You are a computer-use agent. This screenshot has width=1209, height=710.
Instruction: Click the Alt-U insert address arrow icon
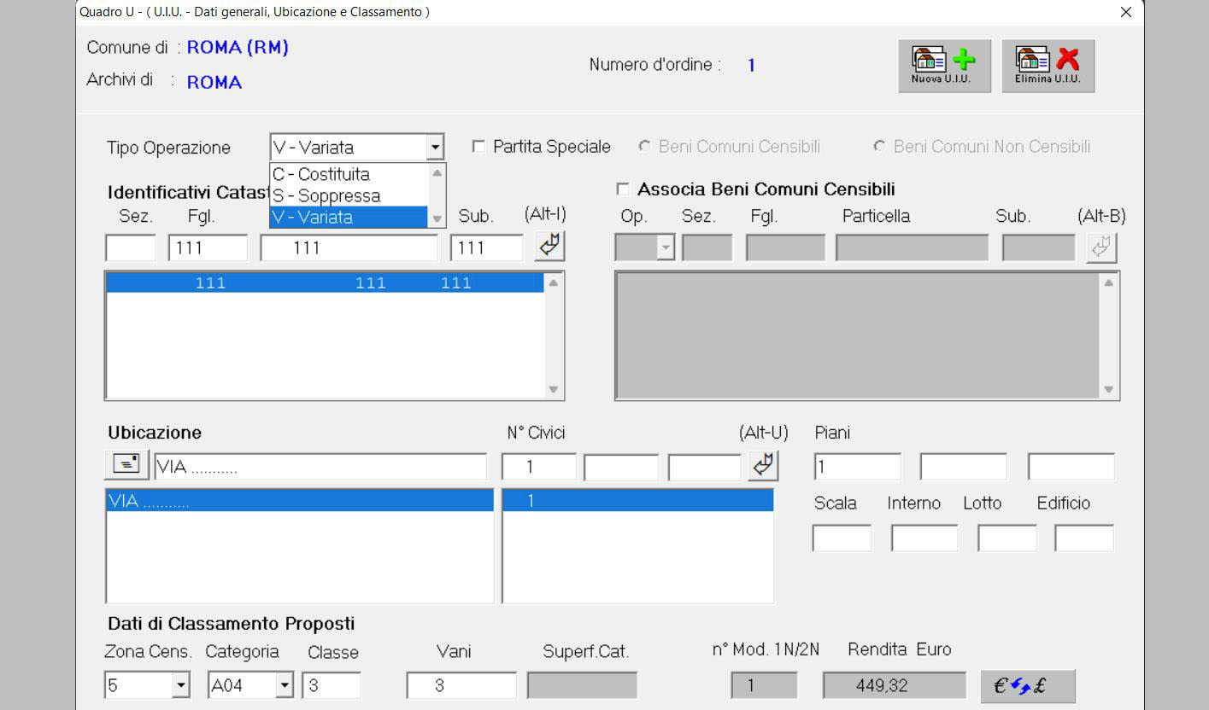coord(763,466)
